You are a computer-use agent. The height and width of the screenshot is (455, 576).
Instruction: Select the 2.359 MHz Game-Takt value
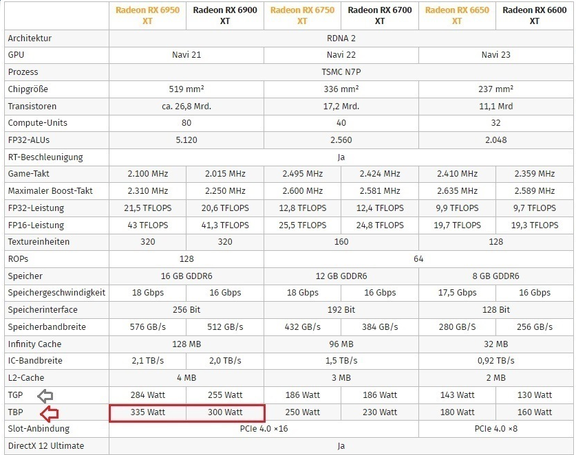click(535, 174)
